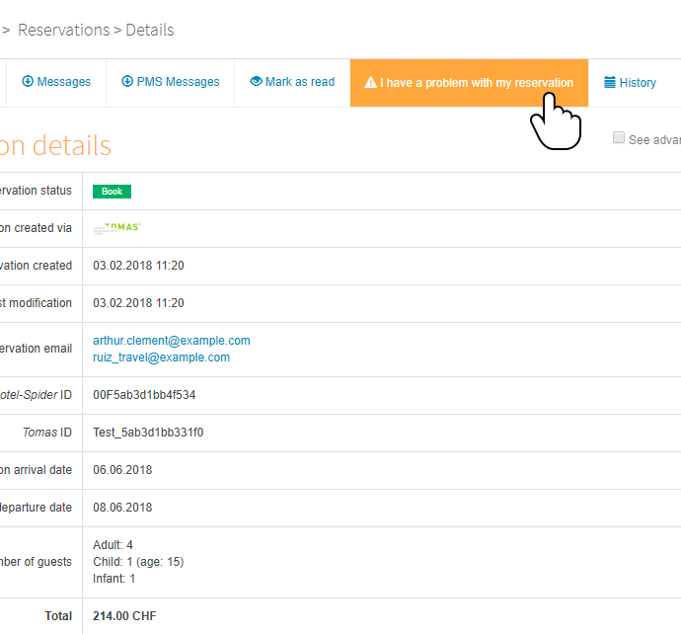Image resolution: width=681 pixels, height=634 pixels.
Task: Click the download icon beside Messages
Action: pyautogui.click(x=28, y=82)
